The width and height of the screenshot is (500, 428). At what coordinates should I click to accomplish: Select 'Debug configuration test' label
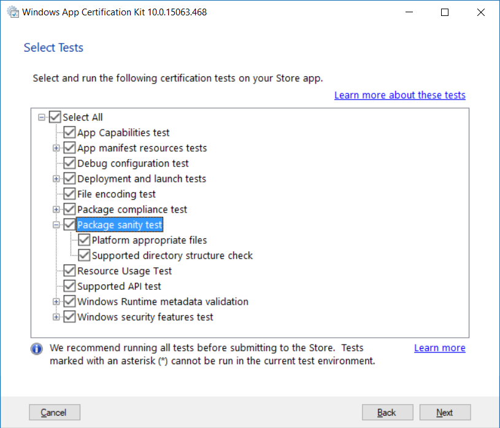133,163
